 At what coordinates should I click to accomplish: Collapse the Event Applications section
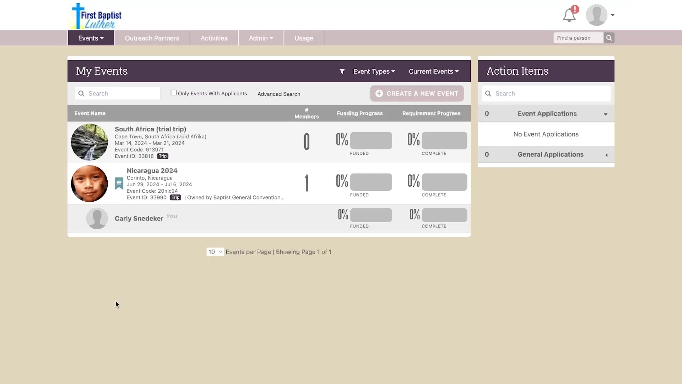point(605,114)
